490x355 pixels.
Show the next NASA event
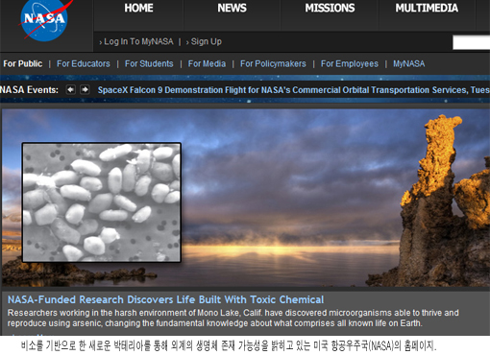(x=85, y=90)
